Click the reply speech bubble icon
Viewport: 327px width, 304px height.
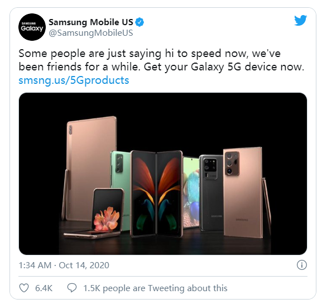[x=72, y=288]
